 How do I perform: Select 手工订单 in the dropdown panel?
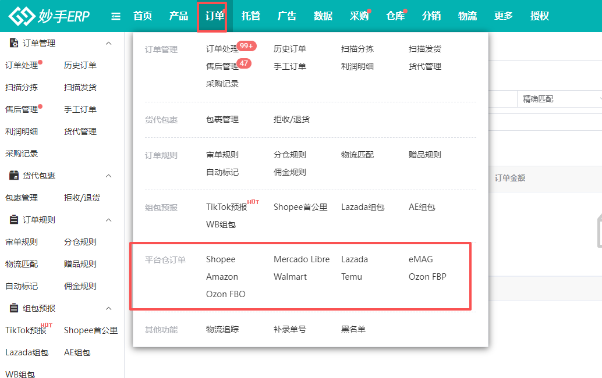click(290, 66)
